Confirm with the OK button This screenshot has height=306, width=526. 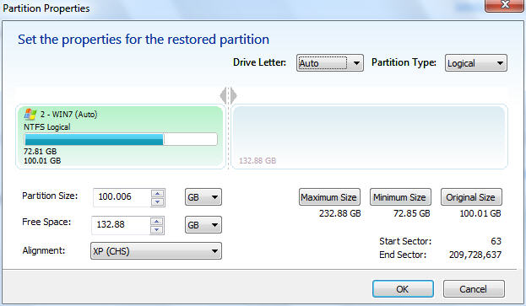click(x=403, y=289)
